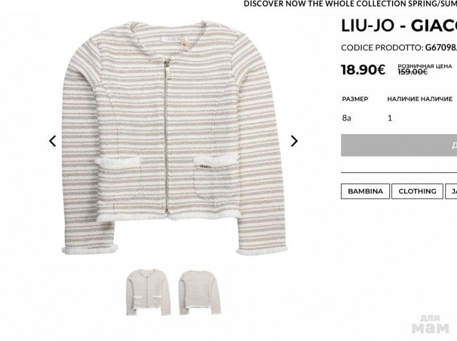Open the partially visible third category tag

click(x=451, y=191)
